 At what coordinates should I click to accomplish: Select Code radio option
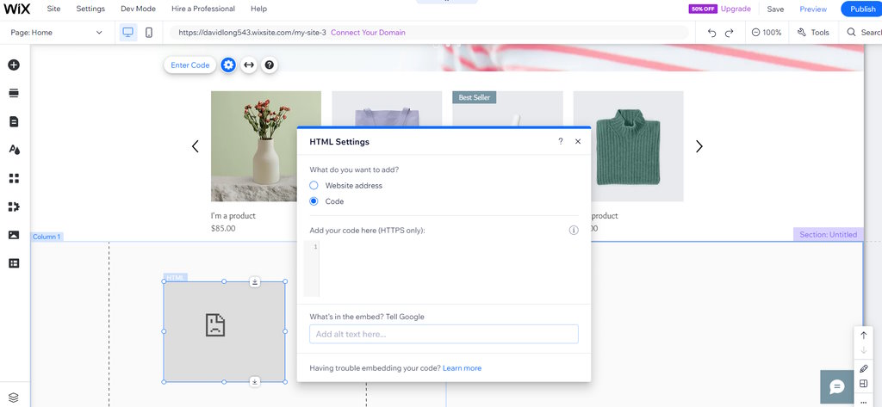[x=314, y=201]
